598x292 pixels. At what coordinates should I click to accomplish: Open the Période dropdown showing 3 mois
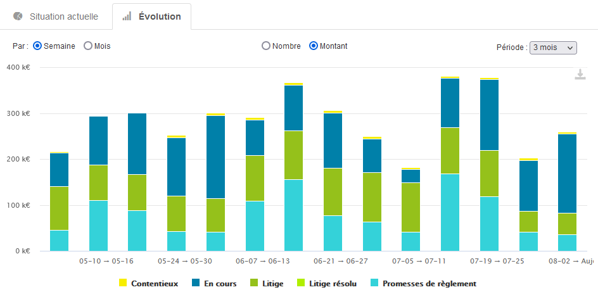pyautogui.click(x=552, y=48)
